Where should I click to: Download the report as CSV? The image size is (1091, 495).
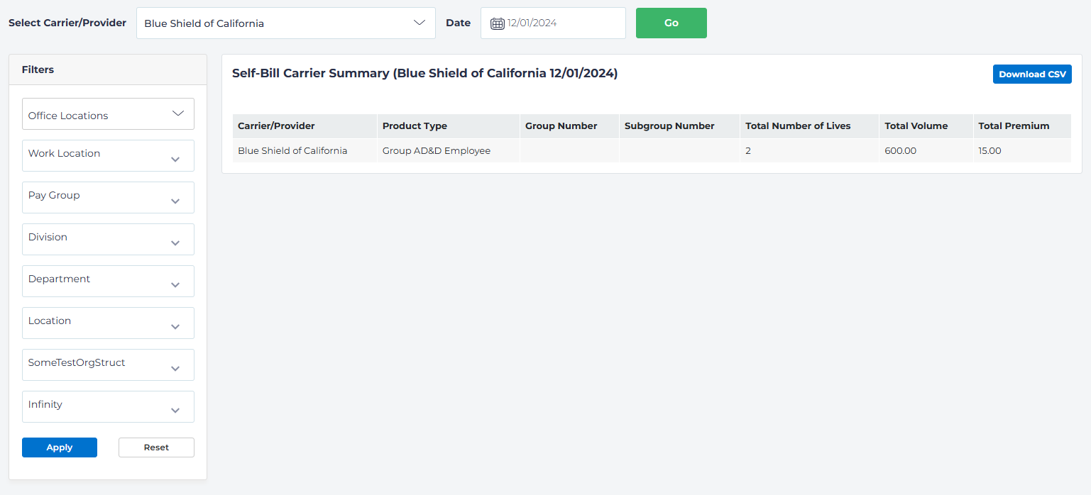pos(1031,74)
